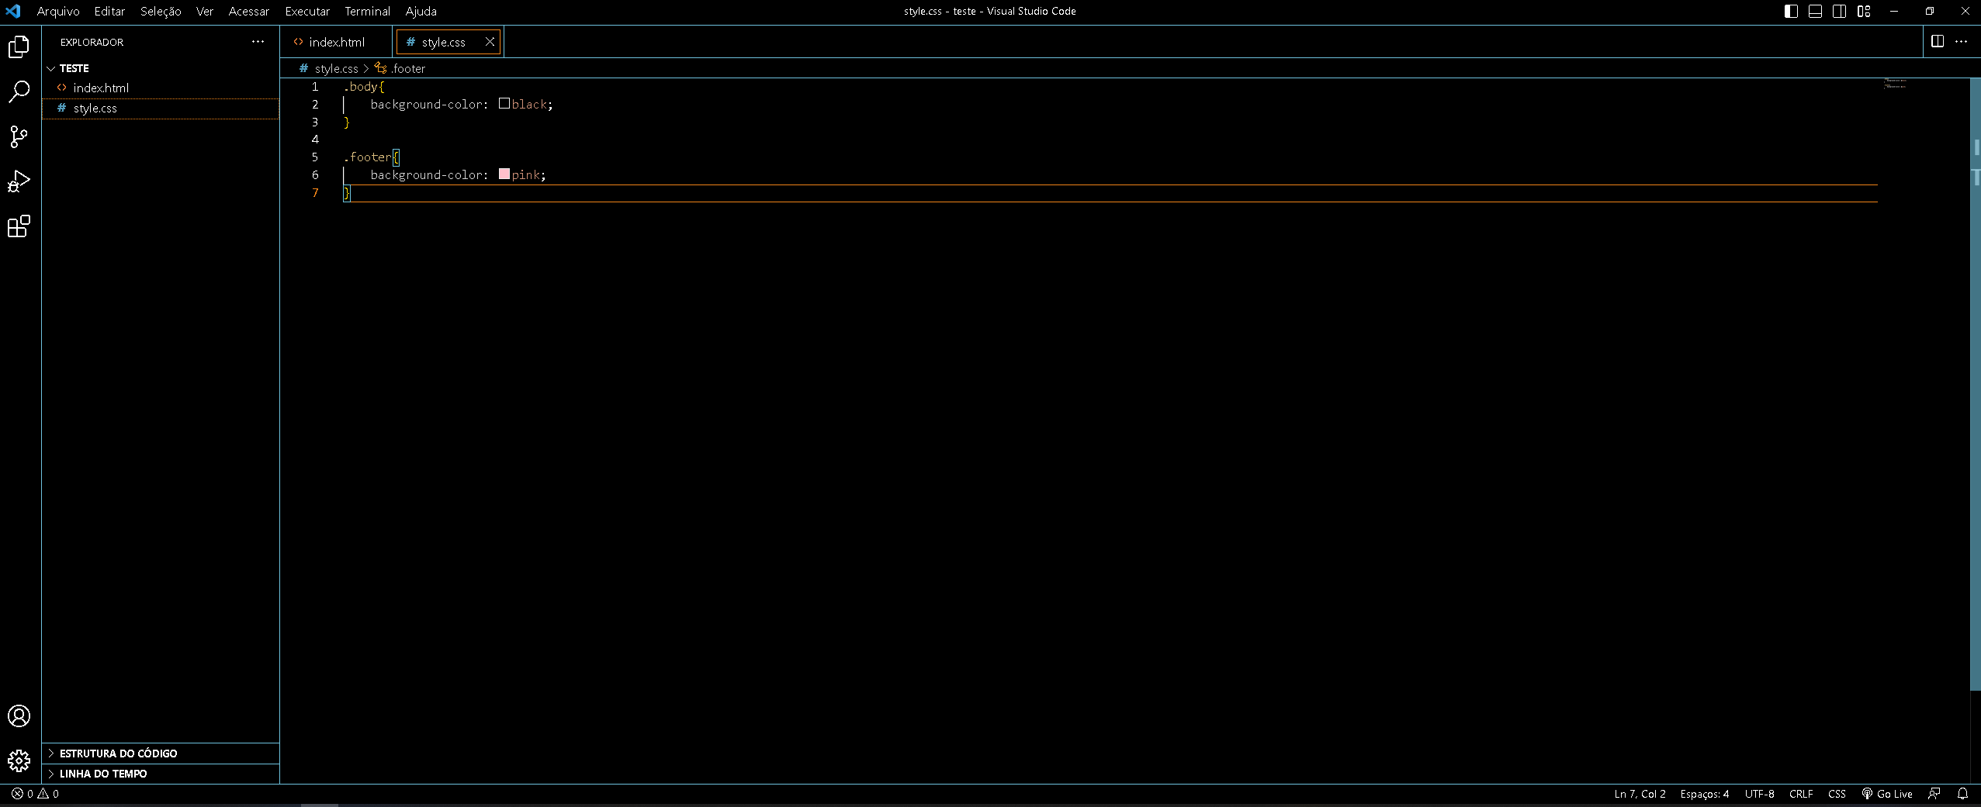1981x807 pixels.
Task: Place cursor on the .body selector text
Action: [361, 87]
